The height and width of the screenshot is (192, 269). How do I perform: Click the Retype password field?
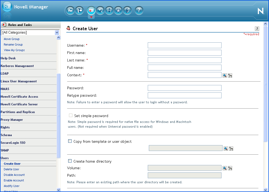pos(185,95)
